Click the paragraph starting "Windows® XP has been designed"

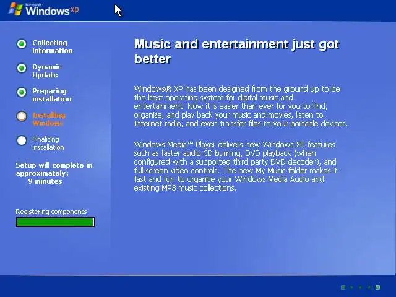coord(241,106)
